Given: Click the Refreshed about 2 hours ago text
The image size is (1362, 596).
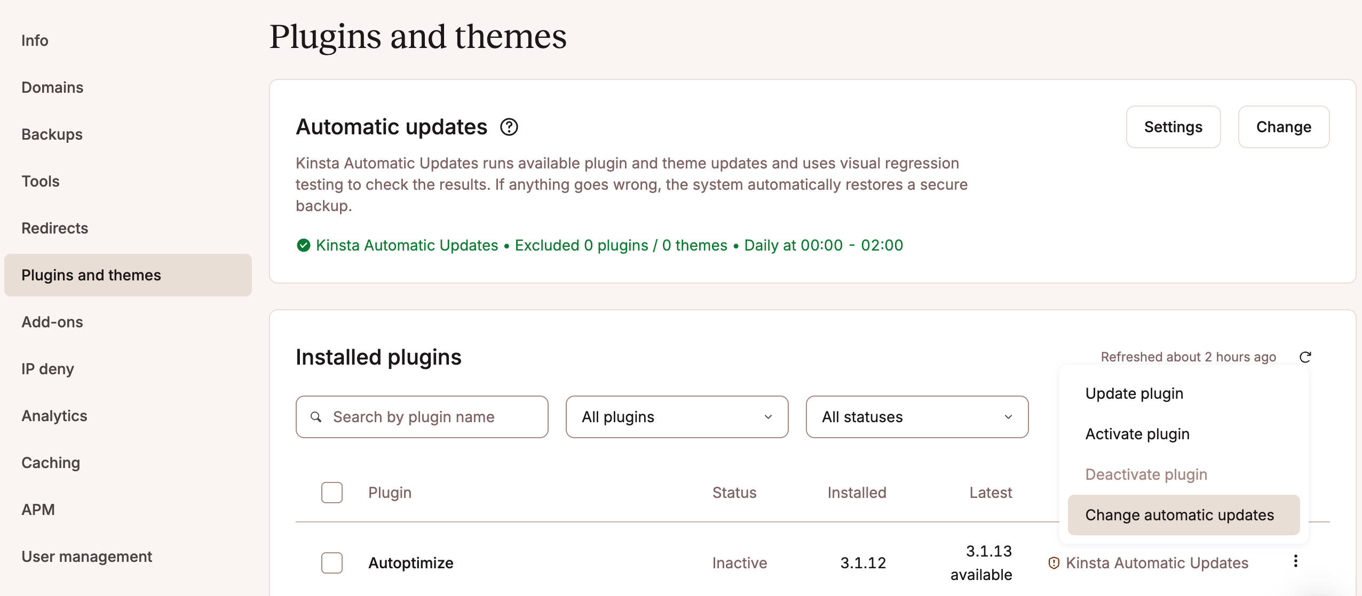Looking at the screenshot, I should pos(1188,357).
